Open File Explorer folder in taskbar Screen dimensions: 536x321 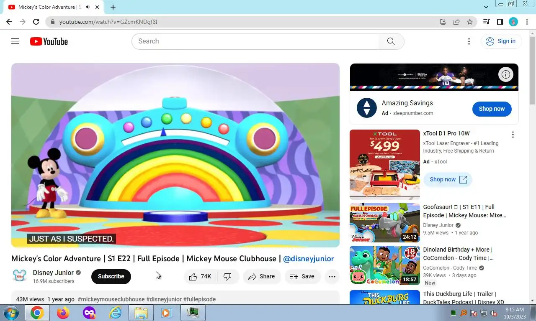(x=141, y=313)
